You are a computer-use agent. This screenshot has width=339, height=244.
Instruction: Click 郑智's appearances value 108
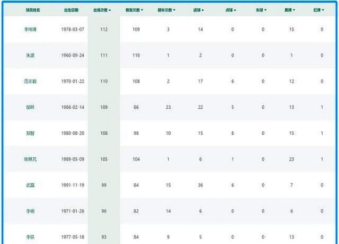click(104, 133)
